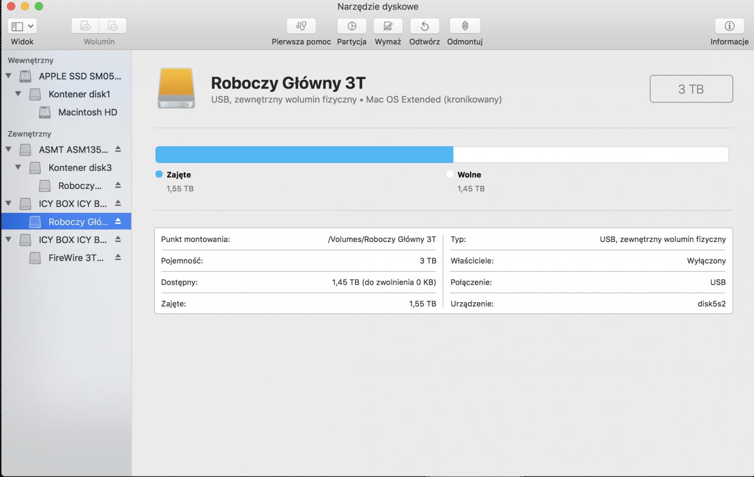Click the blue used-space storage bar
The height and width of the screenshot is (477, 754).
304,155
